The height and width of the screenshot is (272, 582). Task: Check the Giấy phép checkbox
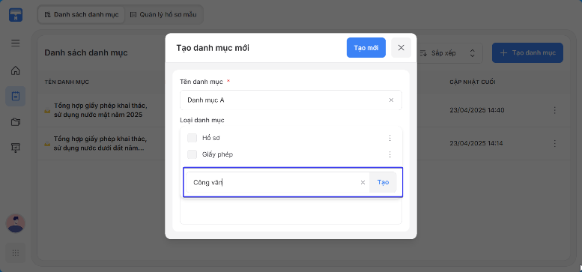(192, 154)
